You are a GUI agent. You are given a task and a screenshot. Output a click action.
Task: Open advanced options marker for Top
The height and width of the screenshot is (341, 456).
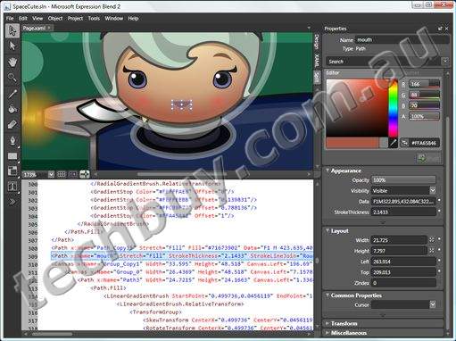coord(439,271)
